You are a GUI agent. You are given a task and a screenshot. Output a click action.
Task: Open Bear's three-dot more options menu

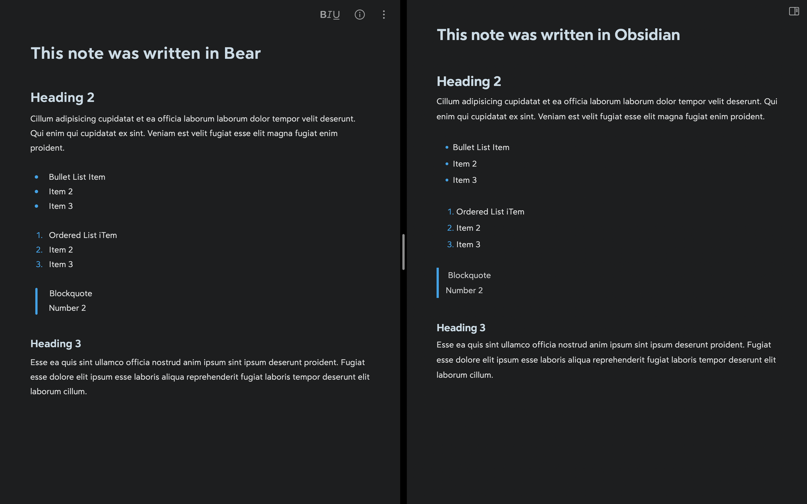tap(384, 15)
